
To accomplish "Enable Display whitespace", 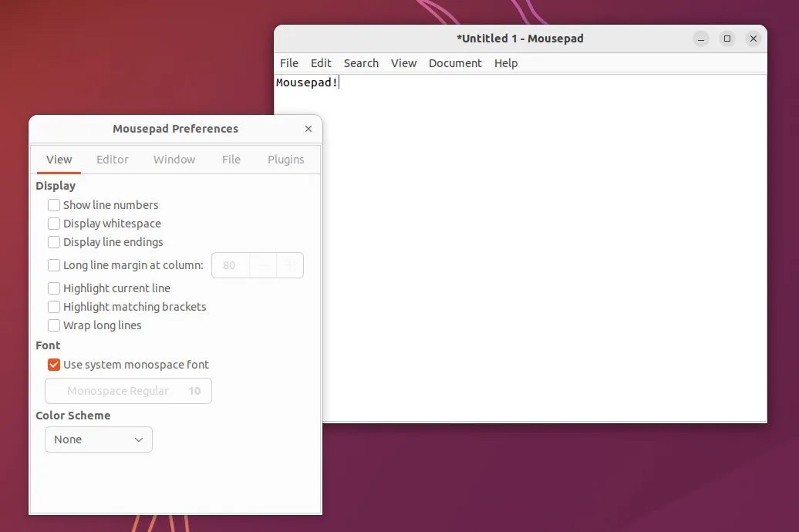I will pos(54,224).
